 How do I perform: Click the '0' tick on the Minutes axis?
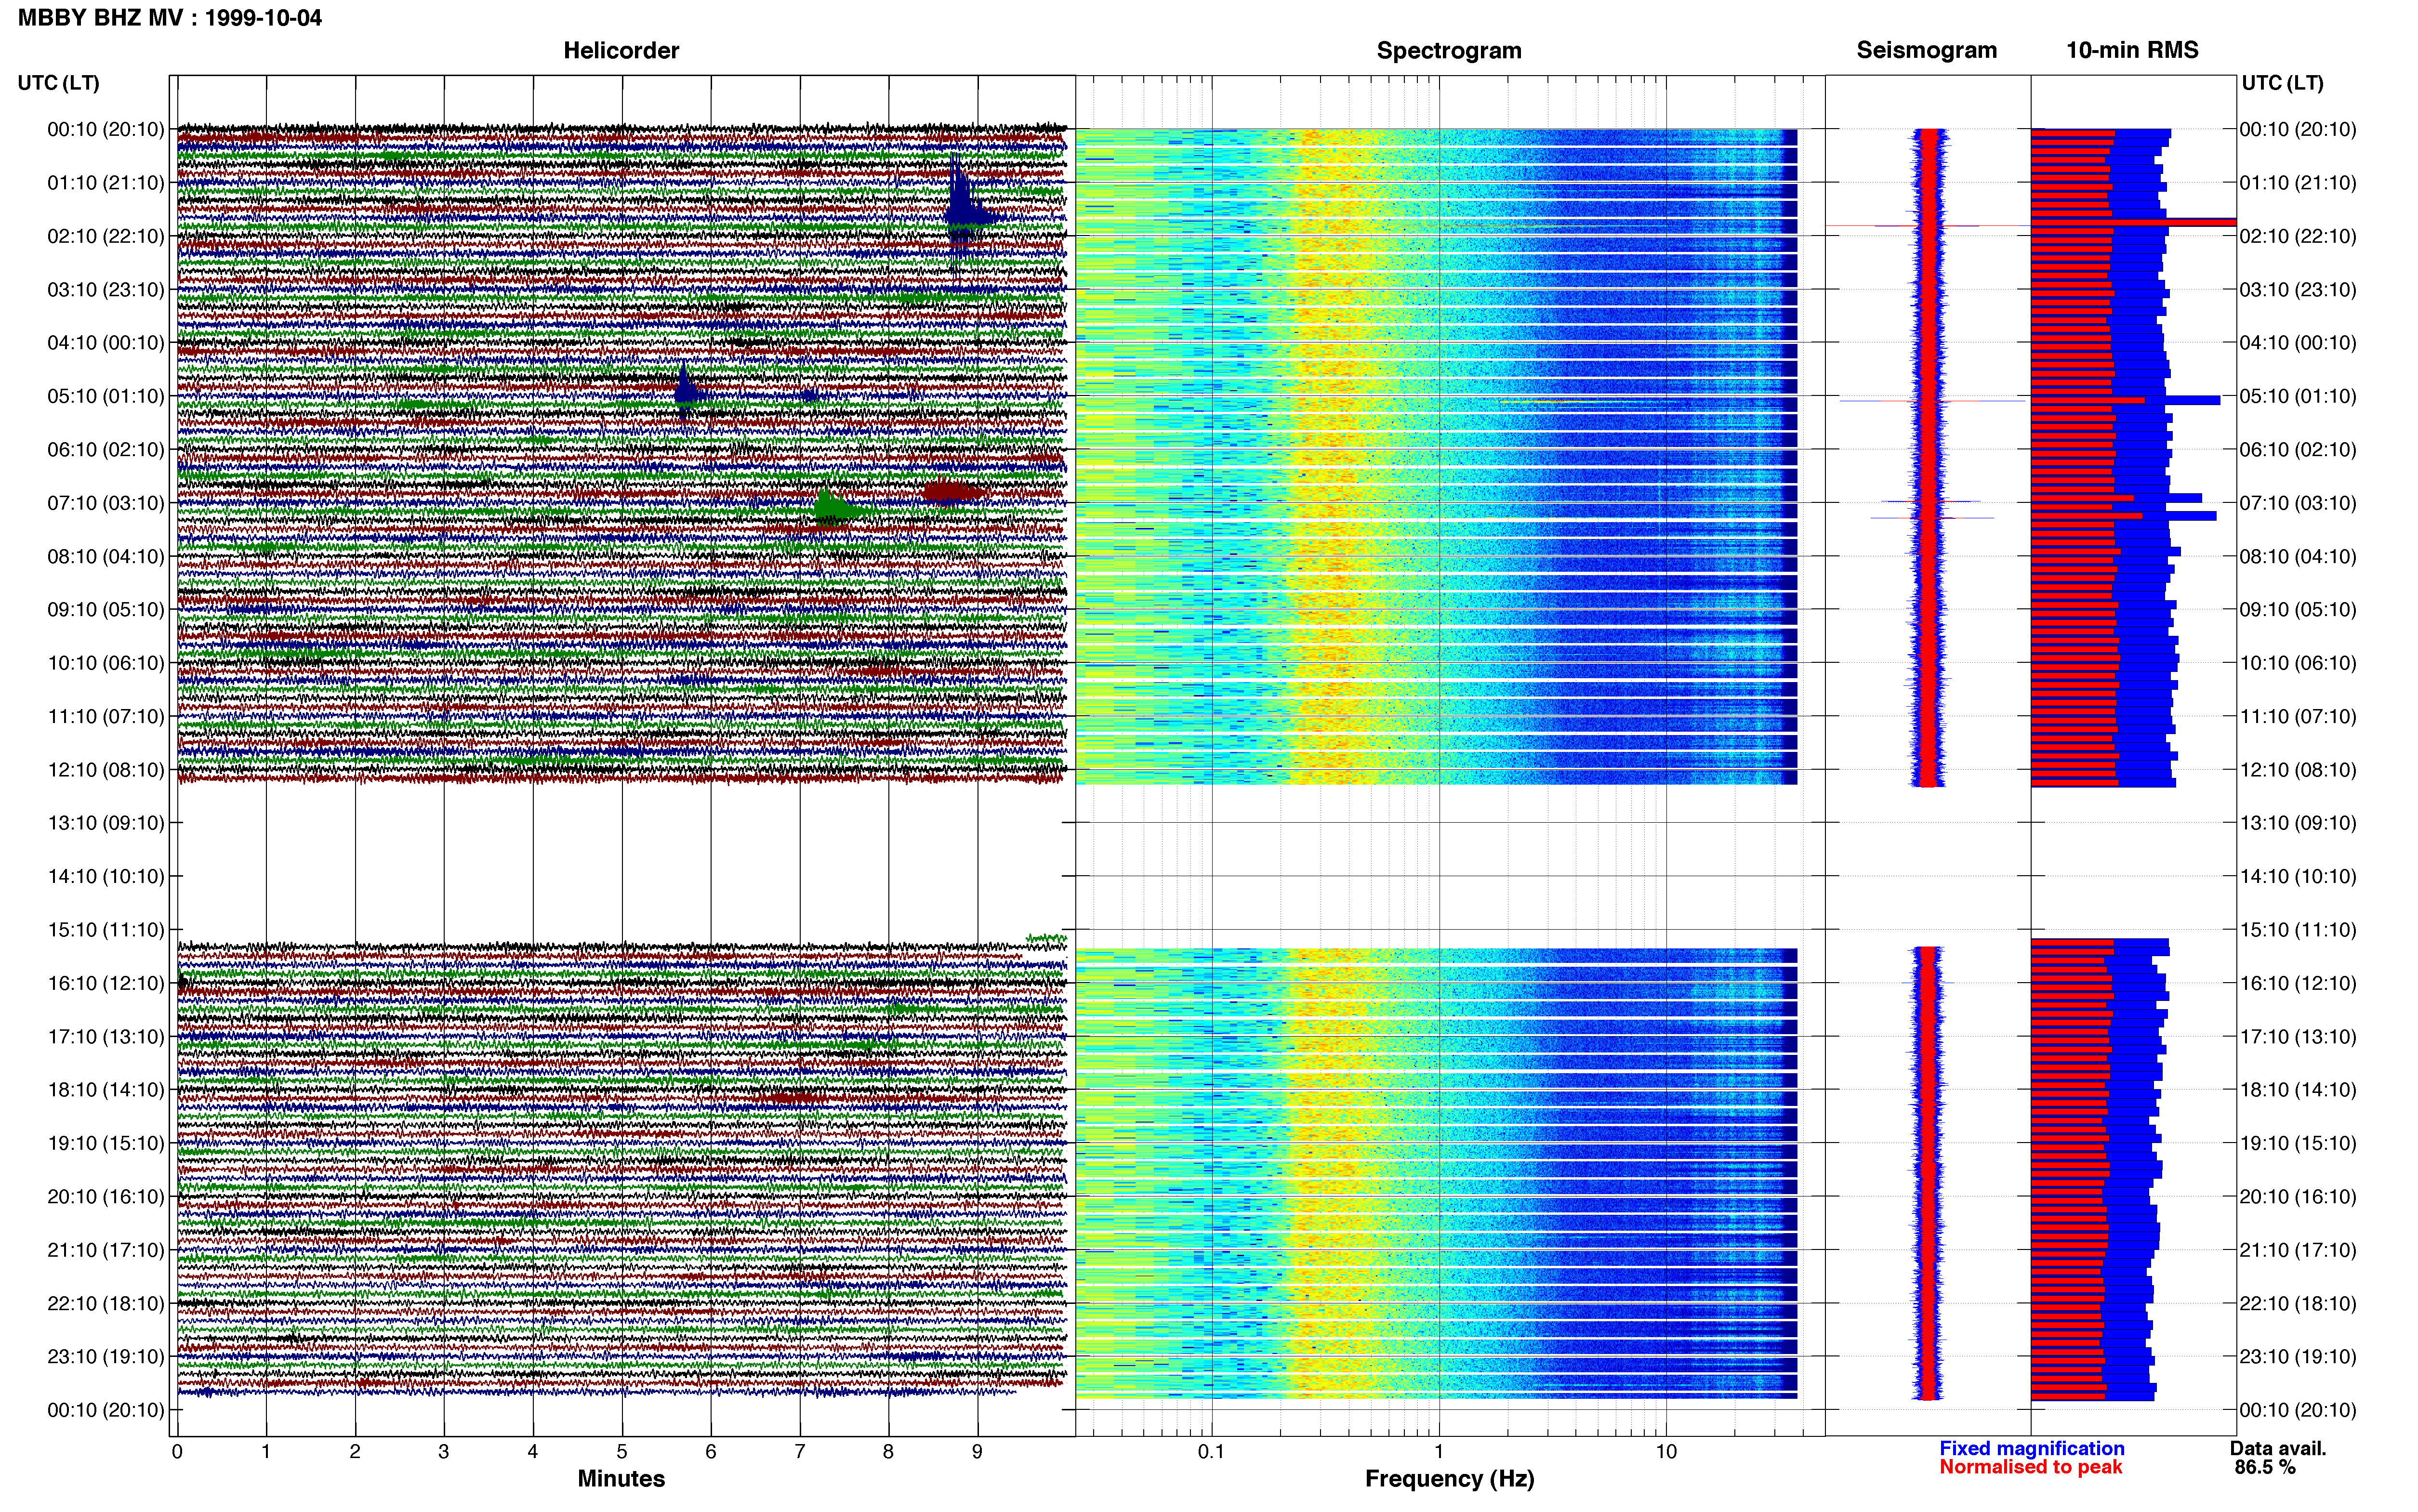177,1452
